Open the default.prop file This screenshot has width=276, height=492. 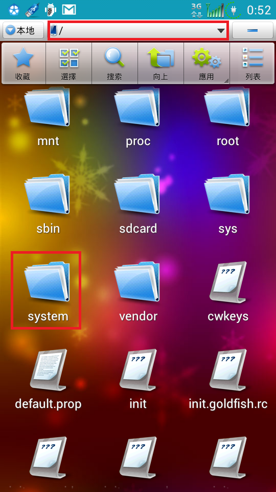[x=48, y=379]
